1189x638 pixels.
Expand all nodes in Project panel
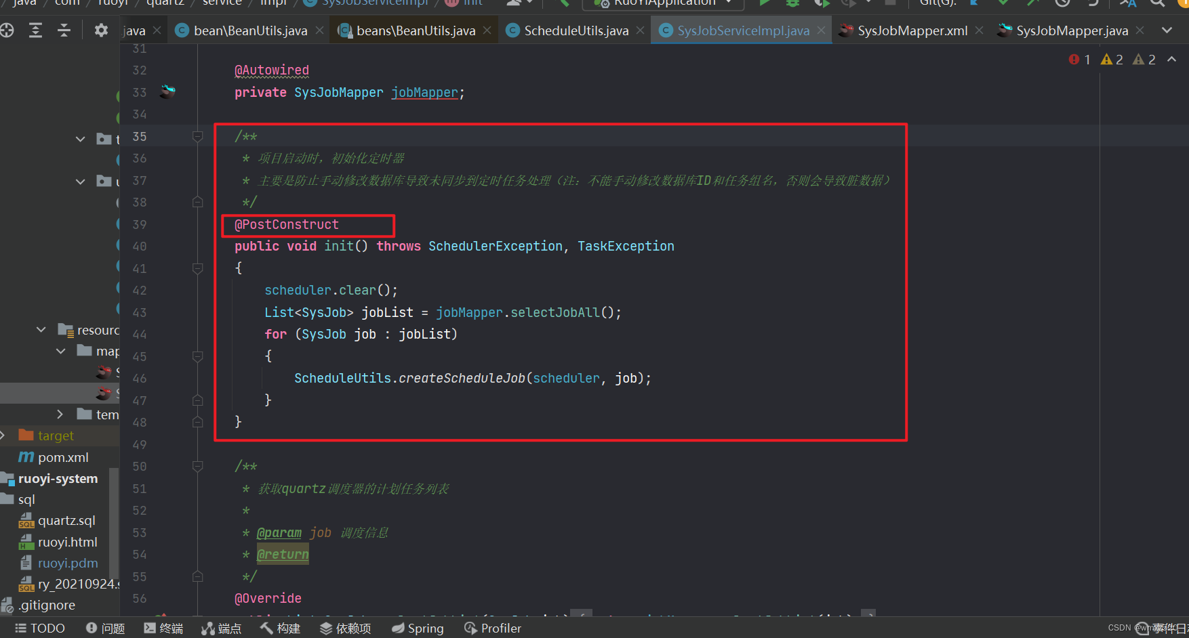click(35, 30)
